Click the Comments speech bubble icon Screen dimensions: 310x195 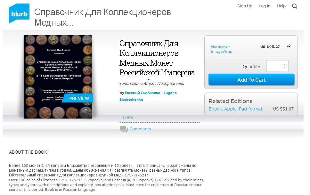[x=124, y=129]
